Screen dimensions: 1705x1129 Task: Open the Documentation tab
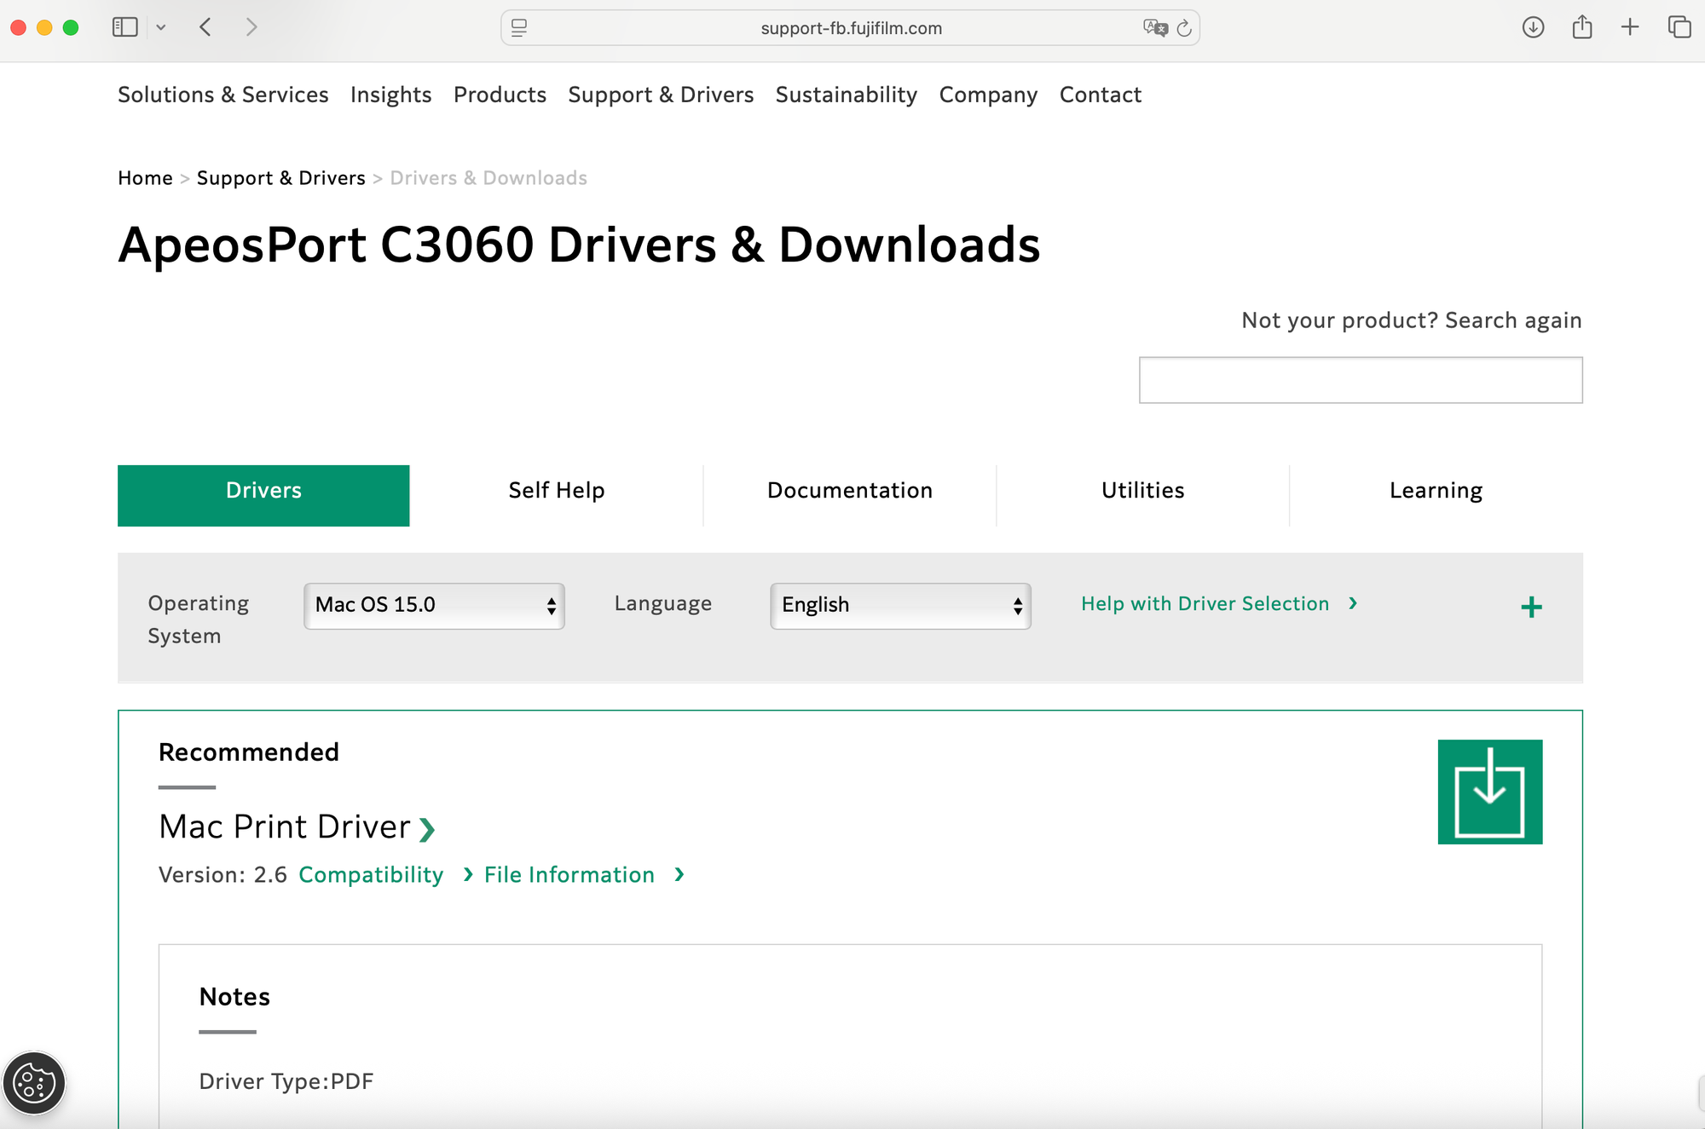tap(850, 491)
